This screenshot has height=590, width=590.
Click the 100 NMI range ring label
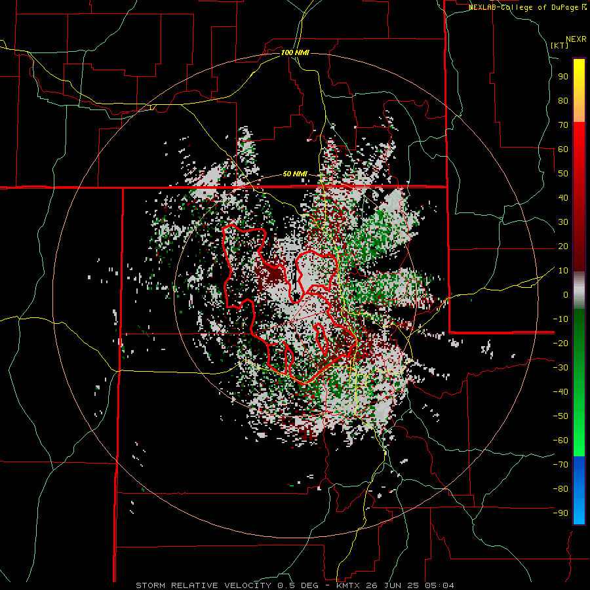pyautogui.click(x=295, y=52)
